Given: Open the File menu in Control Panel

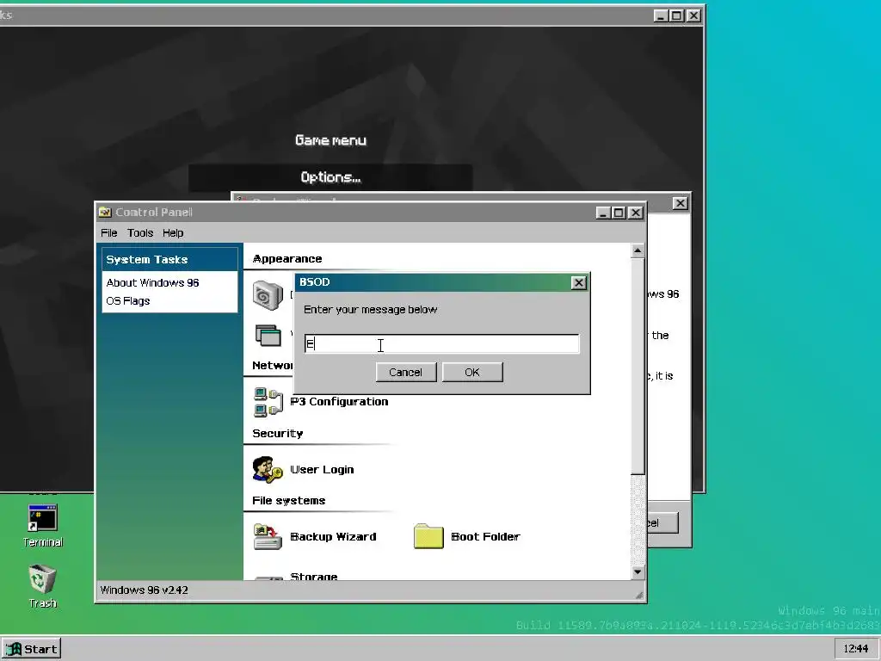Looking at the screenshot, I should pos(109,232).
